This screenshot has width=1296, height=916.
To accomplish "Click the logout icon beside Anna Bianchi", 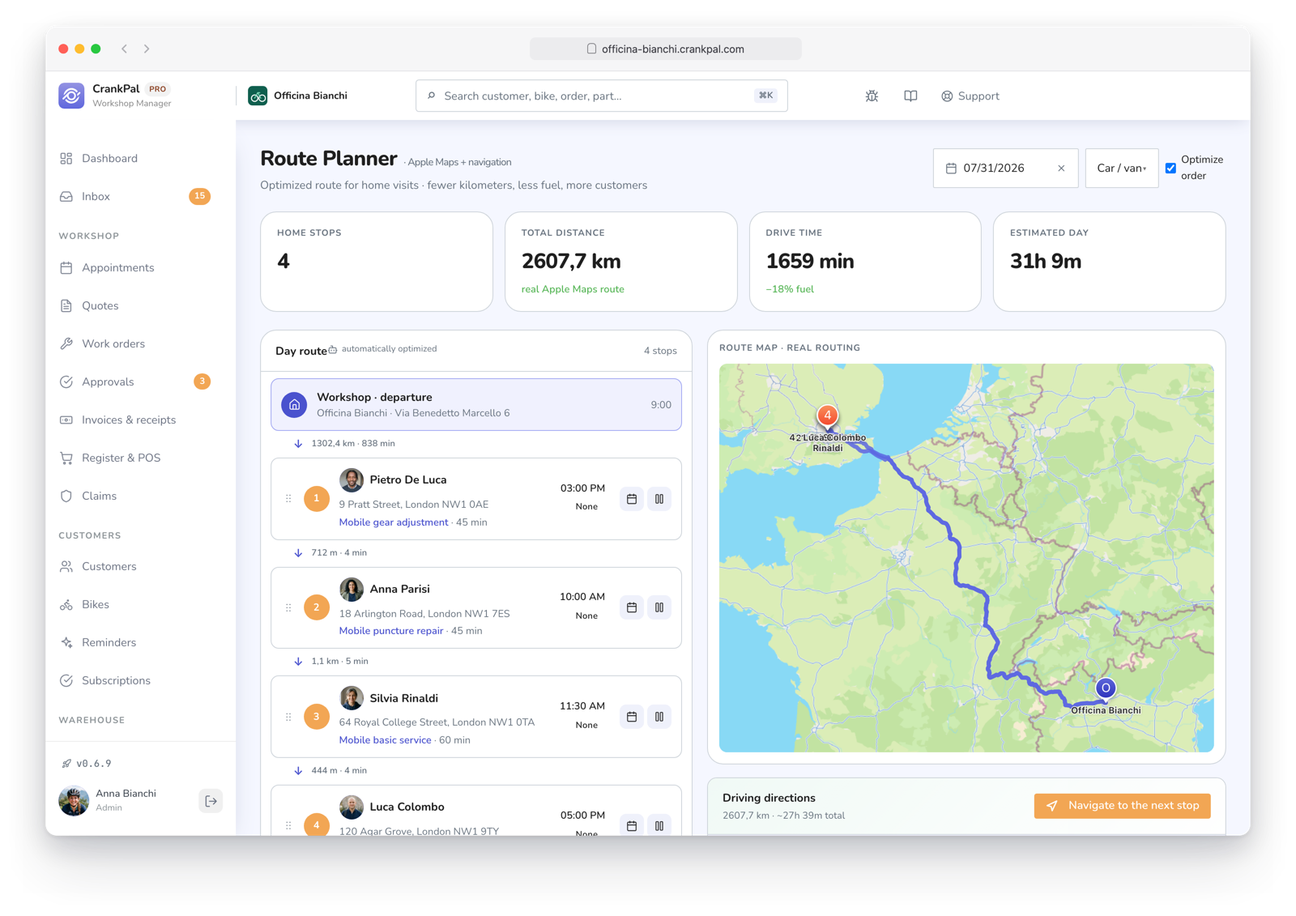I will click(x=211, y=801).
